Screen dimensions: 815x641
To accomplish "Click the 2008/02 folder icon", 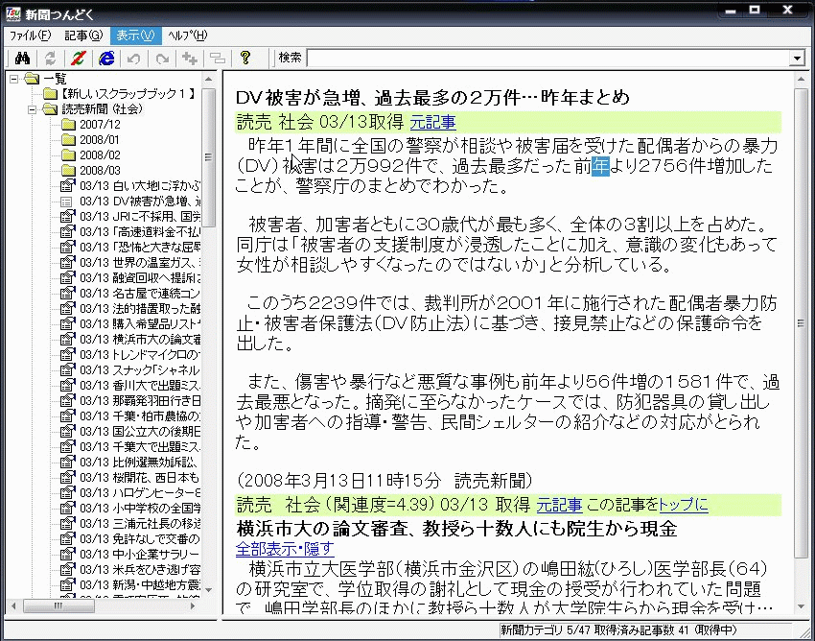I will (68, 155).
